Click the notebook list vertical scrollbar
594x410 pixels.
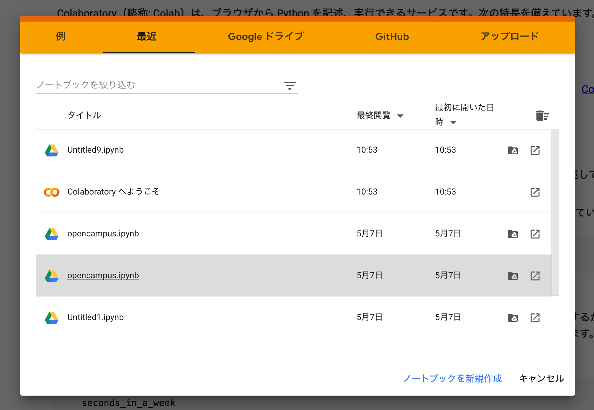tap(555, 213)
